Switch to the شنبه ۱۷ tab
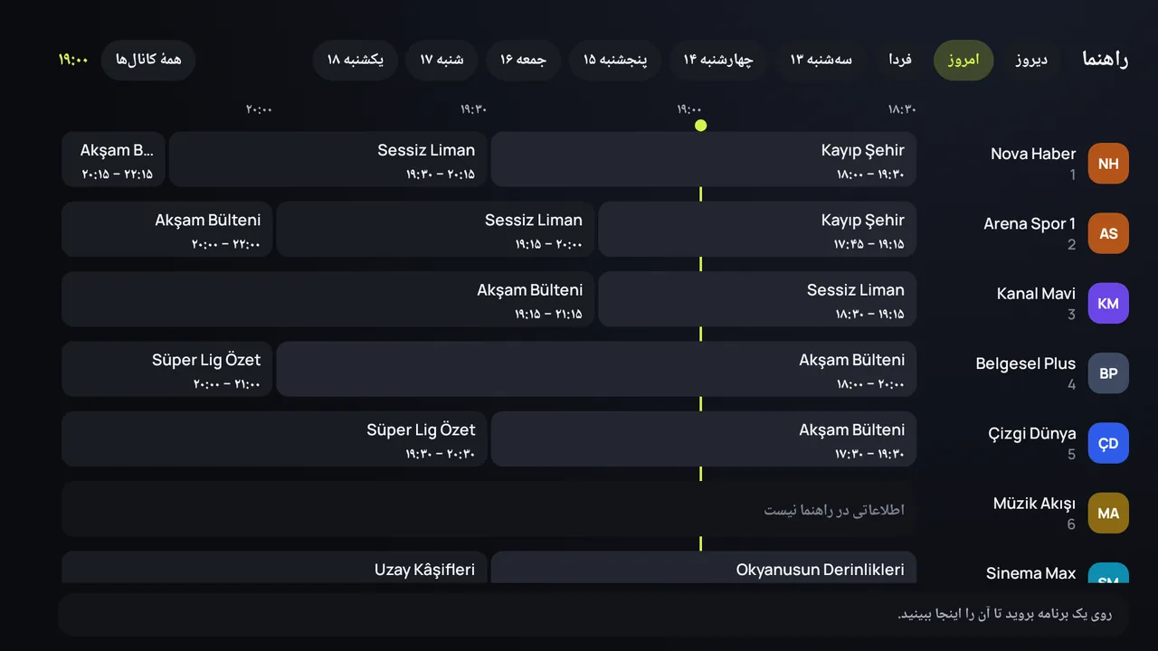The width and height of the screenshot is (1158, 651). [x=441, y=60]
